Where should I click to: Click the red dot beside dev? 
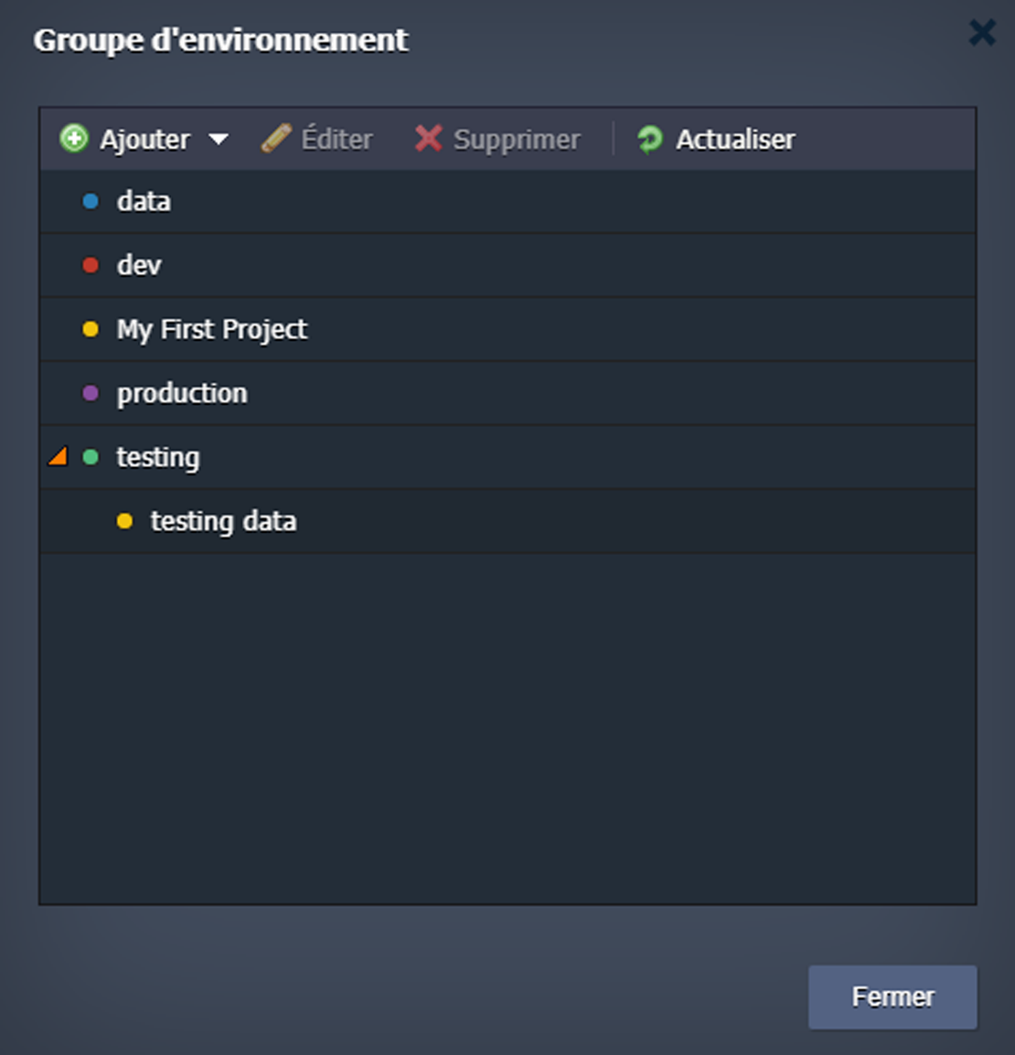tap(91, 265)
